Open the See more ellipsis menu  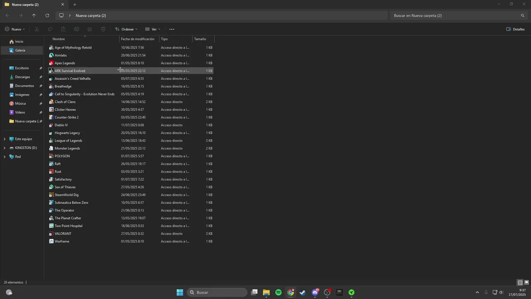tap(172, 29)
